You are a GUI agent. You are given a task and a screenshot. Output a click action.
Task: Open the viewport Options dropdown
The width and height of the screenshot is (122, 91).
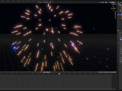pos(114,4)
